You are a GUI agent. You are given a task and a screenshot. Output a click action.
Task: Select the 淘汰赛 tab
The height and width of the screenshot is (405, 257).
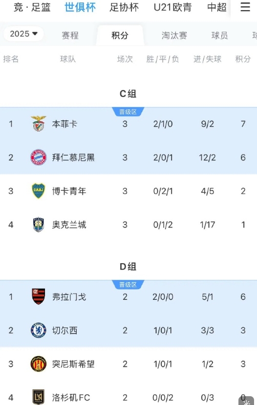tap(174, 35)
